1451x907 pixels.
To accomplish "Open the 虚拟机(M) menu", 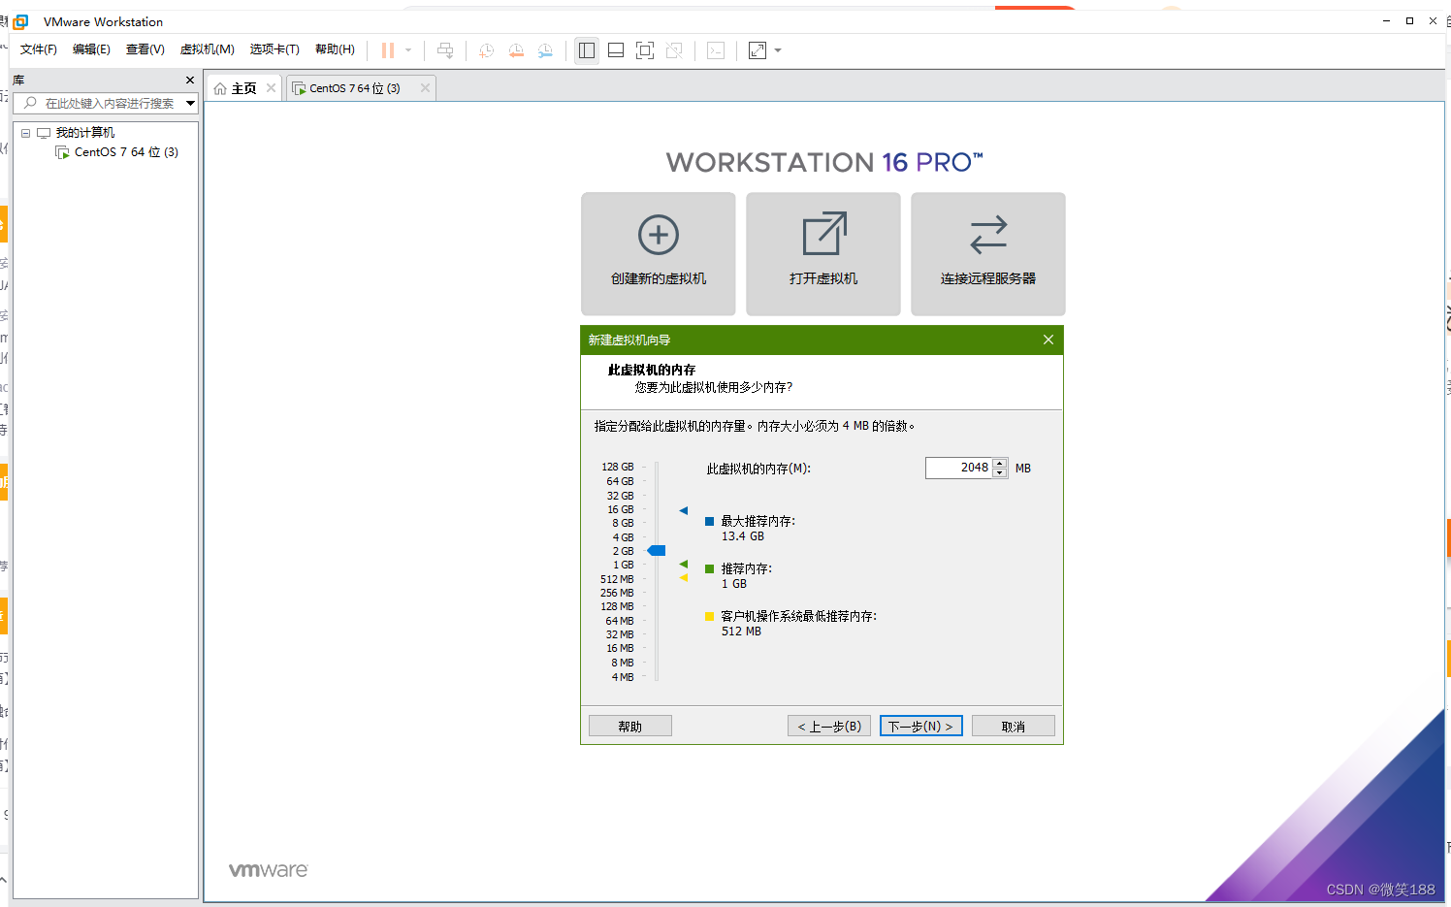I will (208, 49).
